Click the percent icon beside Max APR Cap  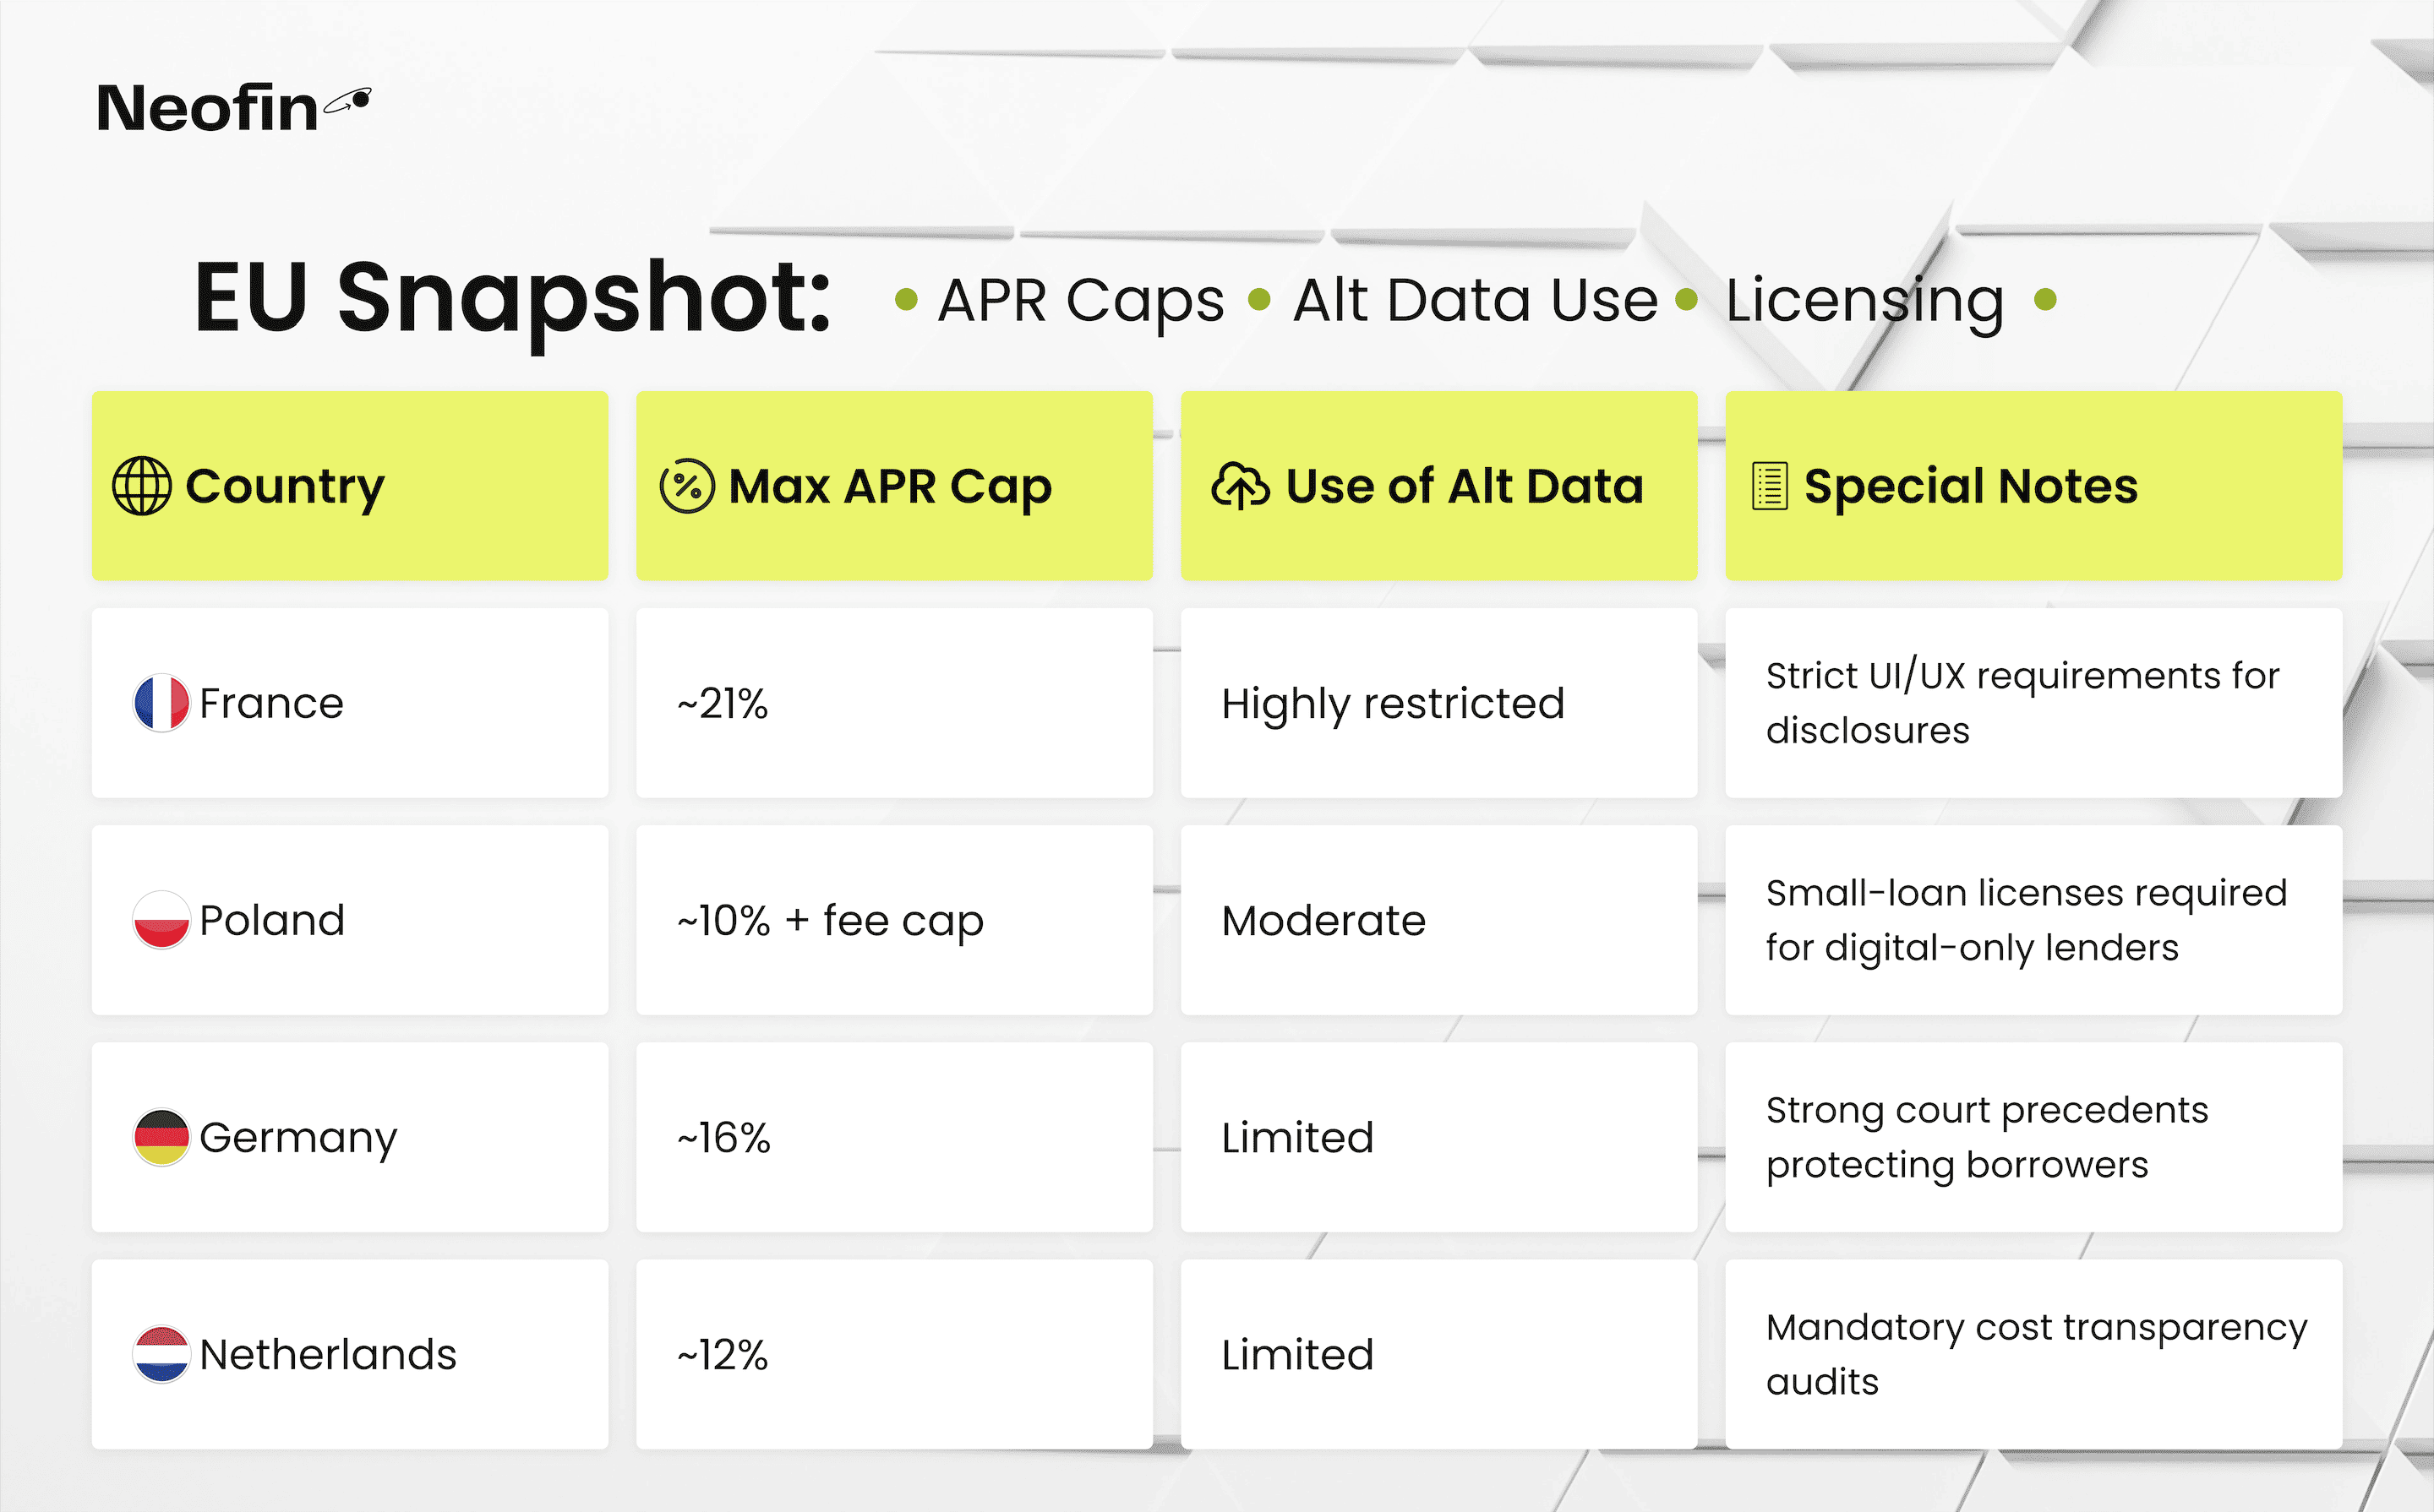(x=687, y=486)
